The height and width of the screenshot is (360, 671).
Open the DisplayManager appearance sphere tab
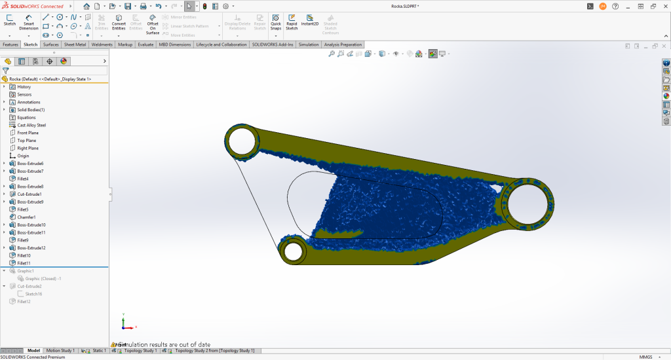pyautogui.click(x=64, y=62)
